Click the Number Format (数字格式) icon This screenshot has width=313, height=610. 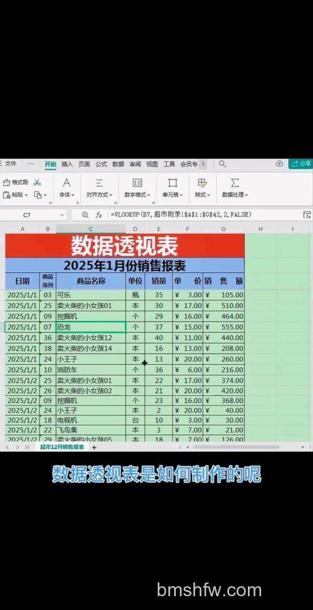pyautogui.click(x=138, y=183)
